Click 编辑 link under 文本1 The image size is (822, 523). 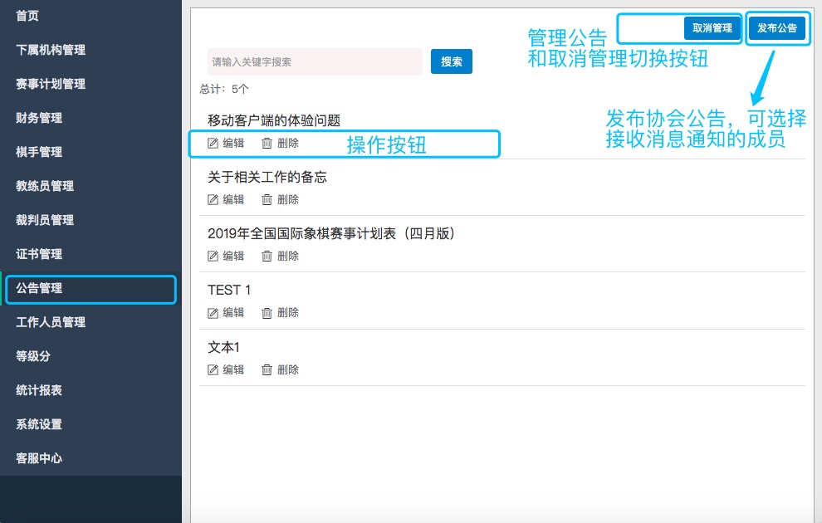click(x=233, y=370)
